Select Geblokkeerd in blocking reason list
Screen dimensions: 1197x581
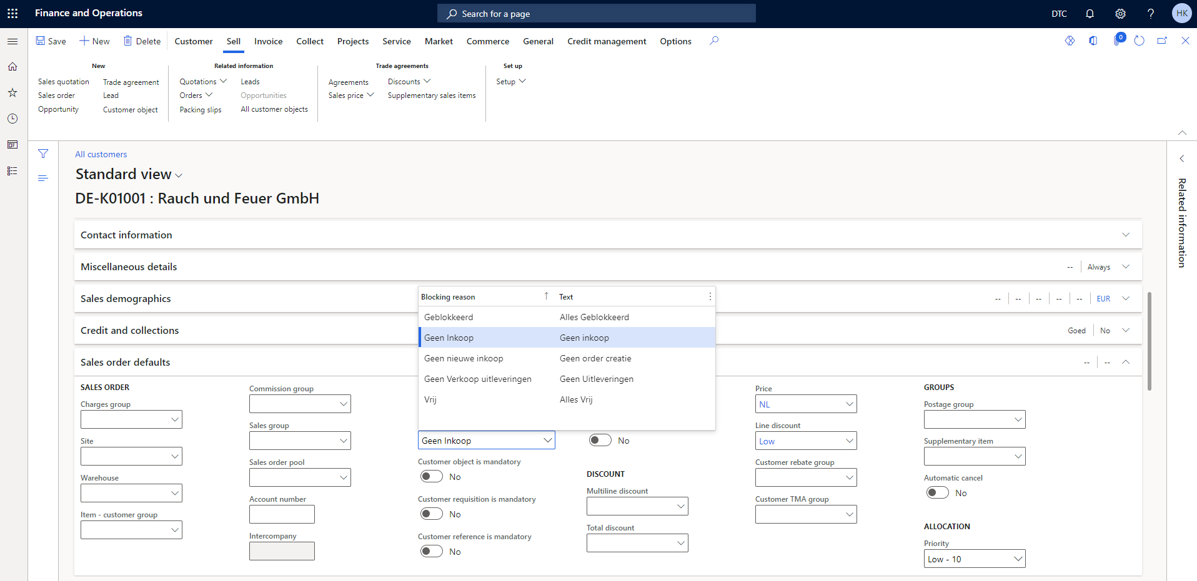(x=449, y=317)
